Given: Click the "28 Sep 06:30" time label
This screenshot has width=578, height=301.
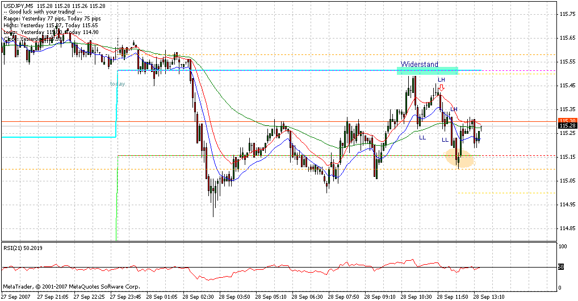Looking at the screenshot, I should coord(307,296).
